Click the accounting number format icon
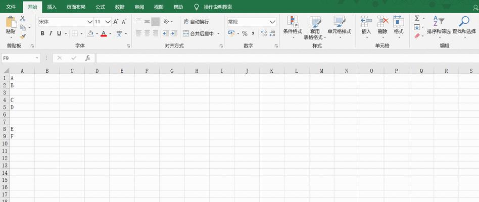Viewport: 479px width, 202px height. 231,33
